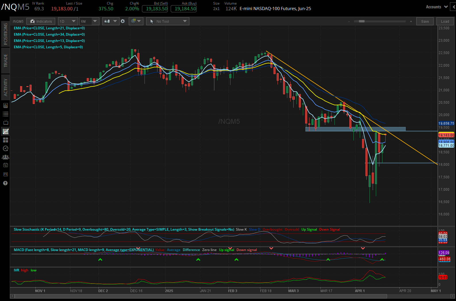
Task: Open the TRADE side tab
Action: (5, 61)
